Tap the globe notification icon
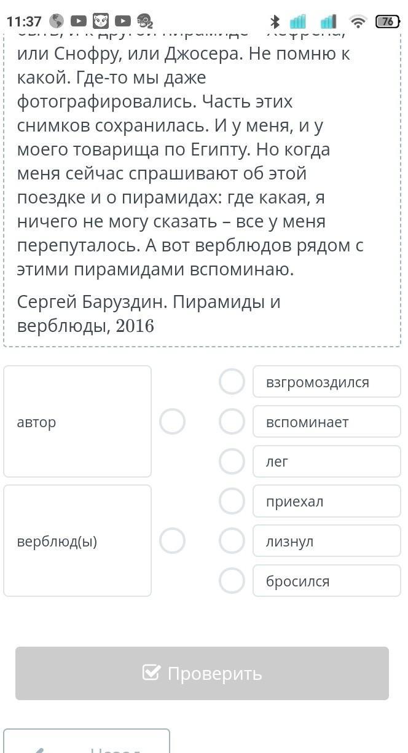Screen dimensions: 408x753 [x=56, y=22]
